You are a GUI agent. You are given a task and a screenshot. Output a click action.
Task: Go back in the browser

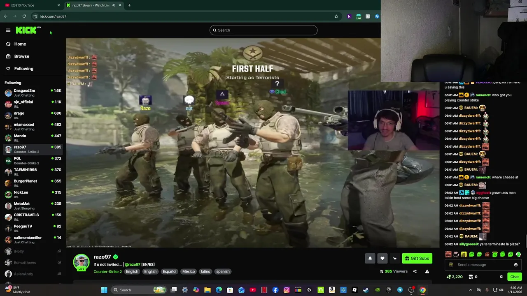click(x=5, y=16)
